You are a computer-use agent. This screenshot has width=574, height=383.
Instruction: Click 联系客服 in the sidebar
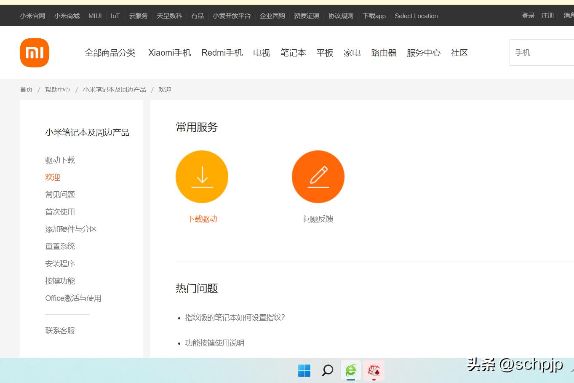pyautogui.click(x=60, y=330)
